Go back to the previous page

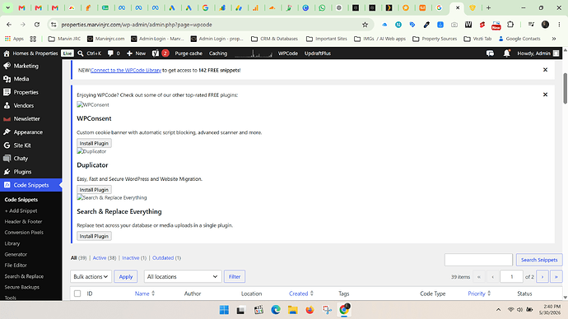tap(9, 25)
